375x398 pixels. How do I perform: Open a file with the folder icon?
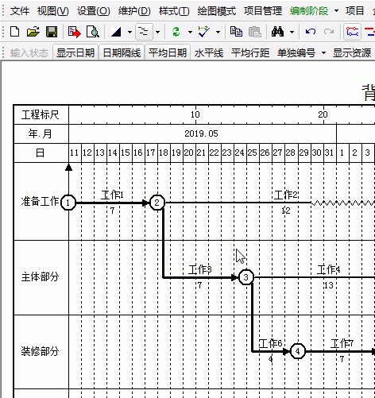tap(33, 32)
